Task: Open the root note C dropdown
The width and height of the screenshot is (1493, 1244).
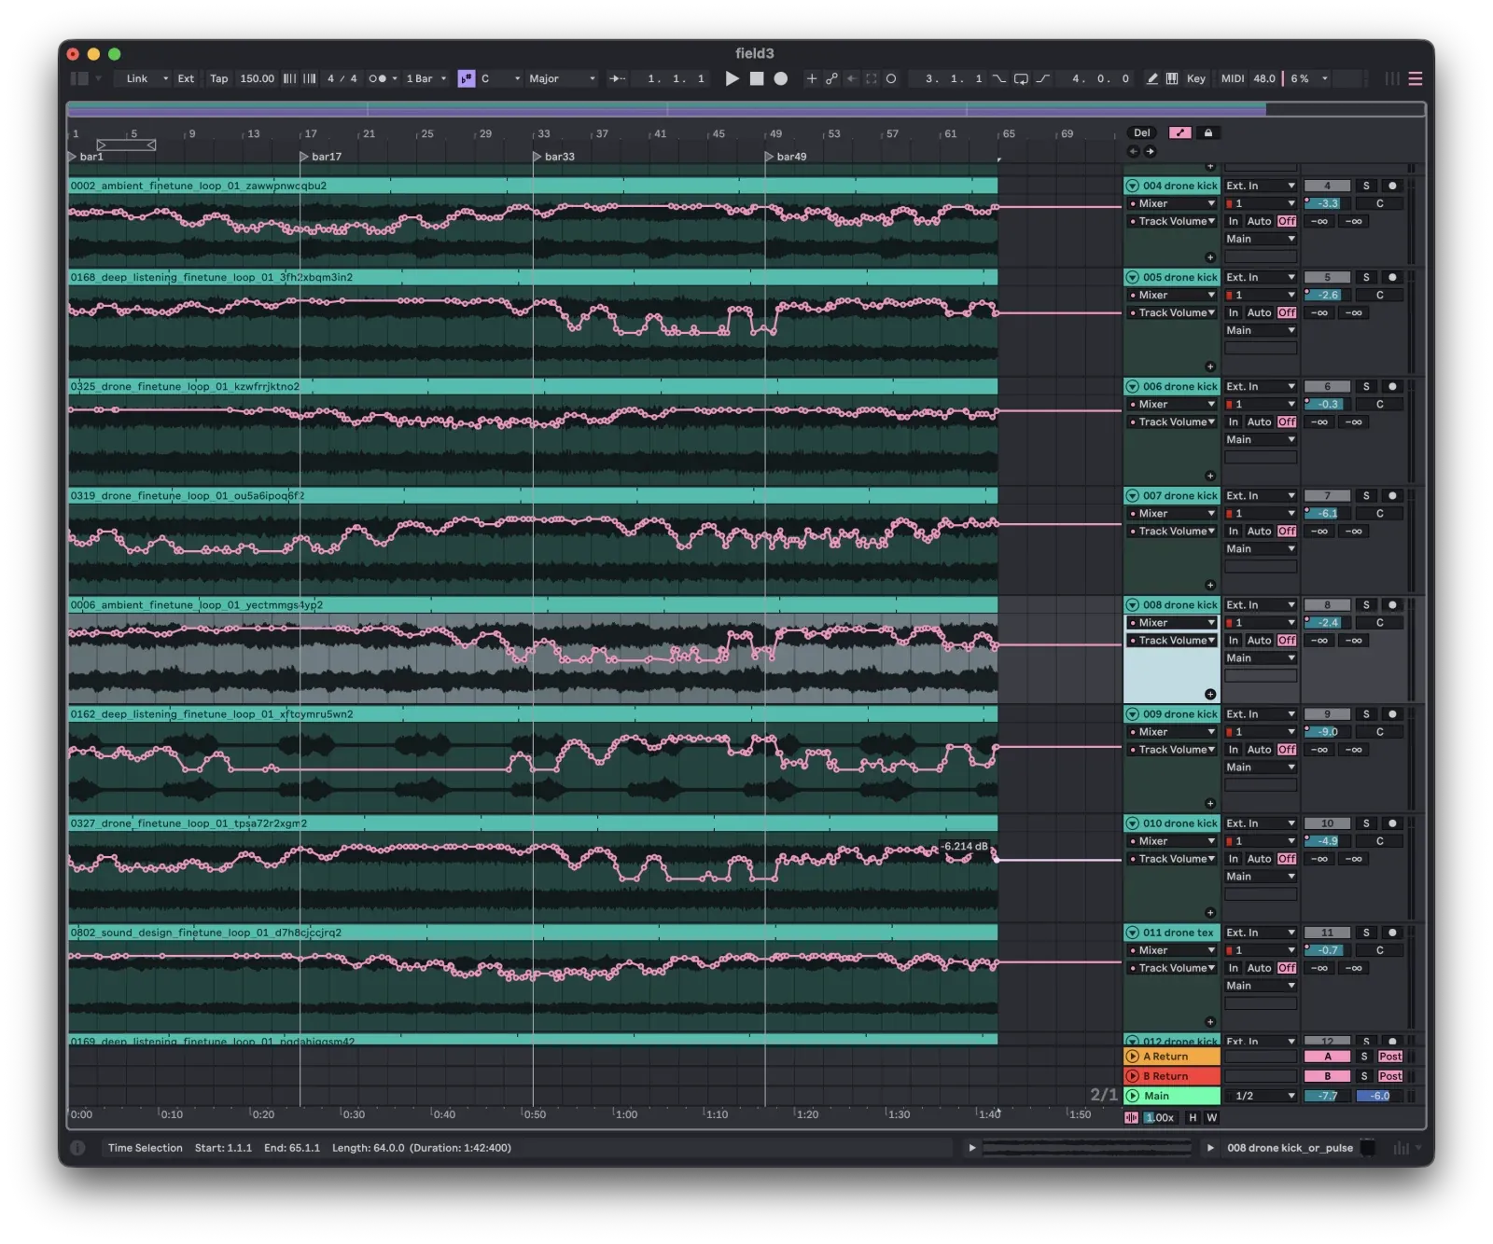Action: (500, 78)
